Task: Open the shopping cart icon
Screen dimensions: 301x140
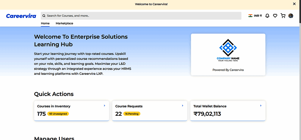Action: coord(283,16)
